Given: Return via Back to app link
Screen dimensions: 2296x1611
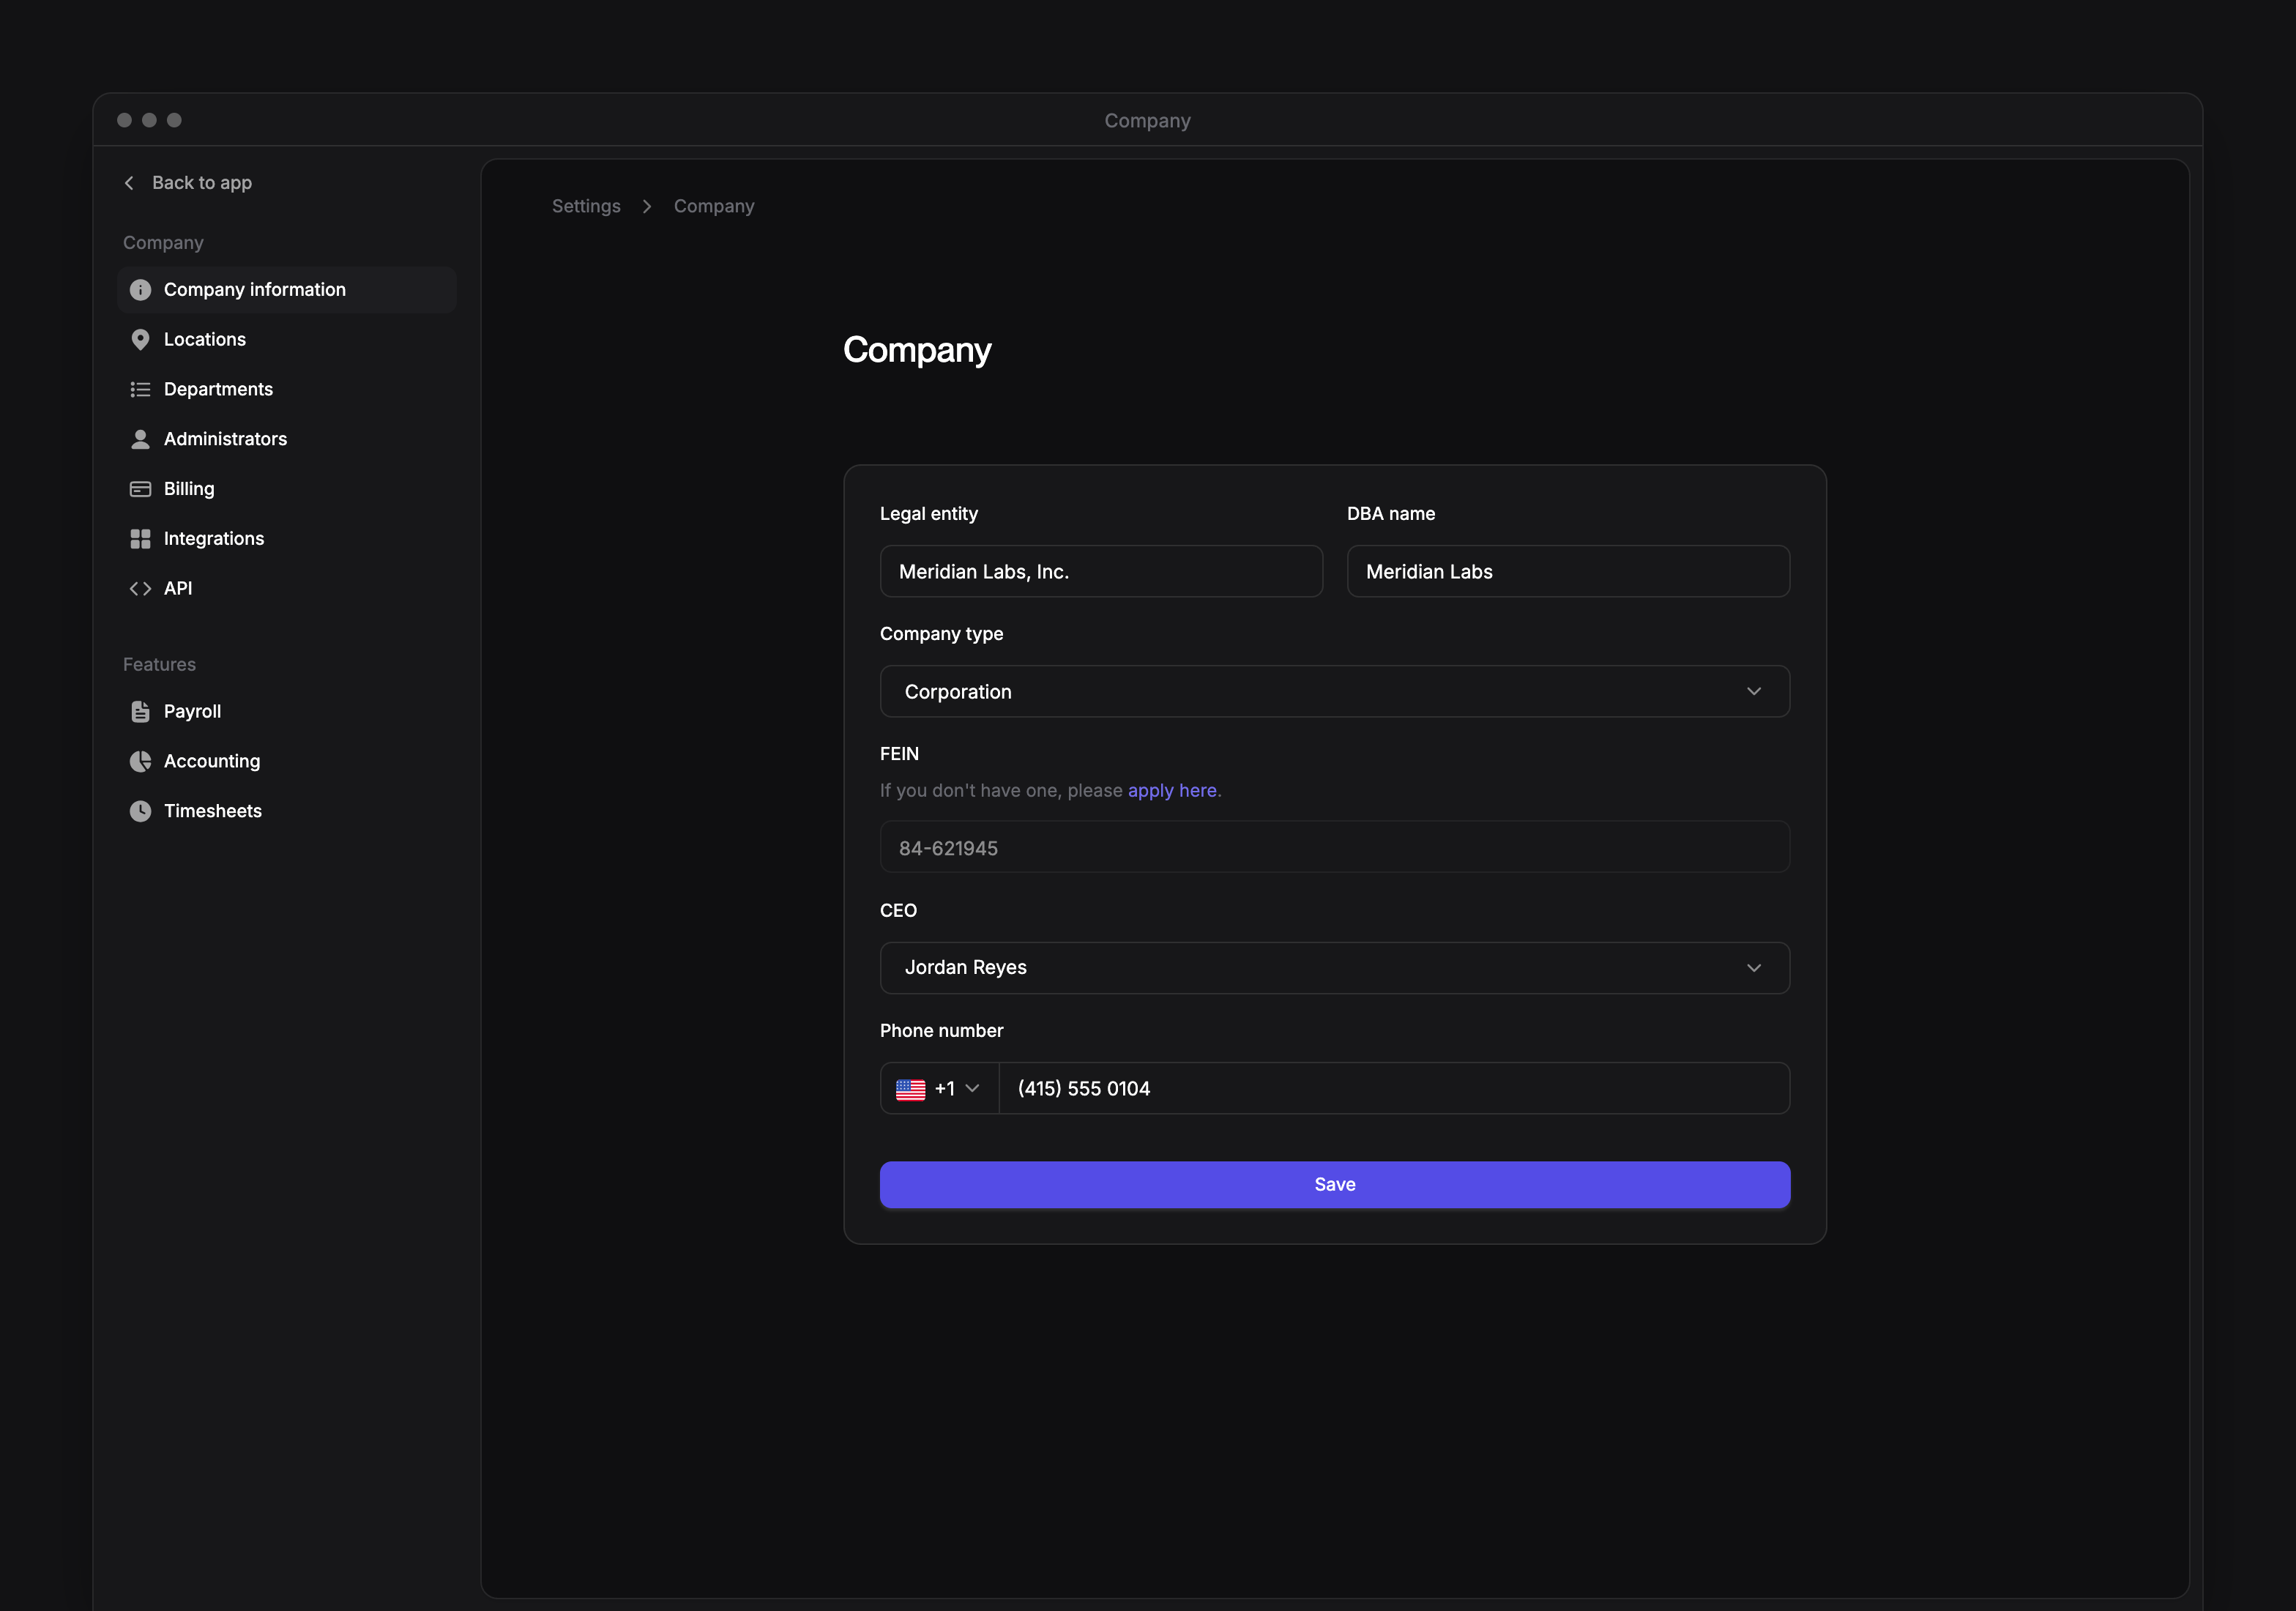Looking at the screenshot, I should coord(188,183).
